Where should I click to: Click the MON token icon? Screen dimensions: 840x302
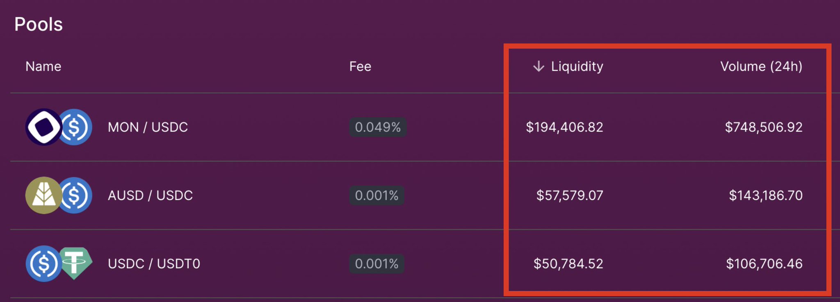[43, 127]
